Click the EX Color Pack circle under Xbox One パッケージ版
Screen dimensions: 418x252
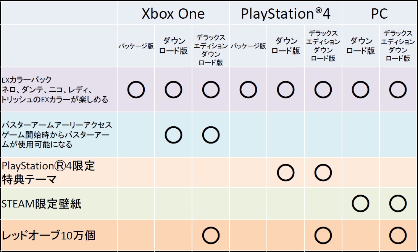pyautogui.click(x=136, y=90)
